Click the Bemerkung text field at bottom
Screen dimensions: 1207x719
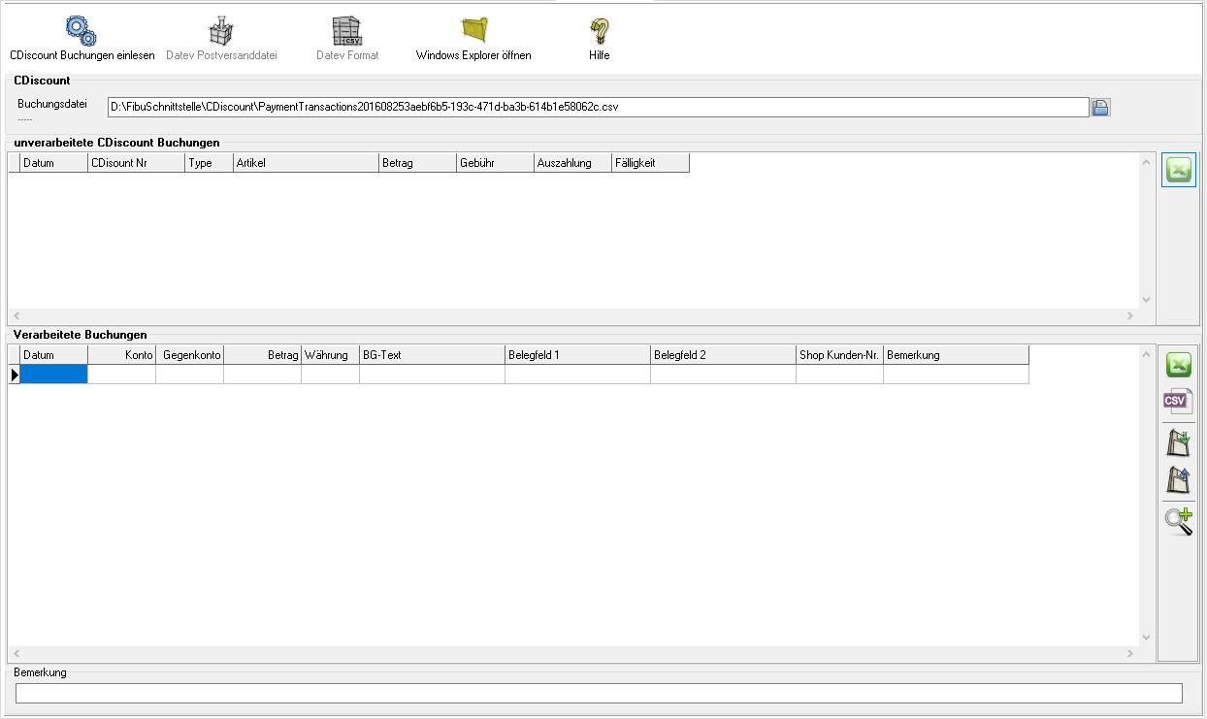(x=599, y=693)
